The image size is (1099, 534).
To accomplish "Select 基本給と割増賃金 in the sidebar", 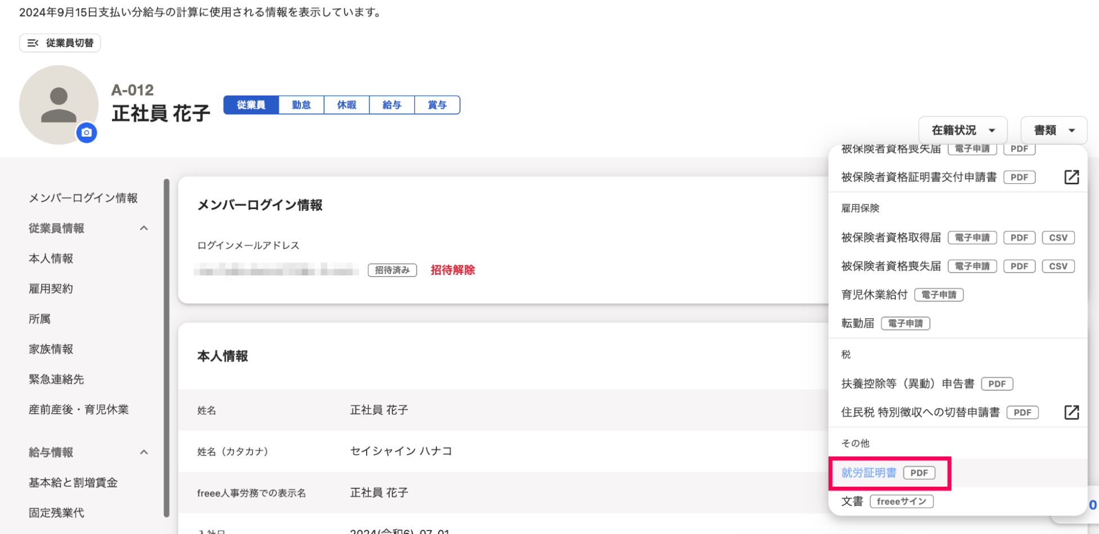I will pos(73,483).
